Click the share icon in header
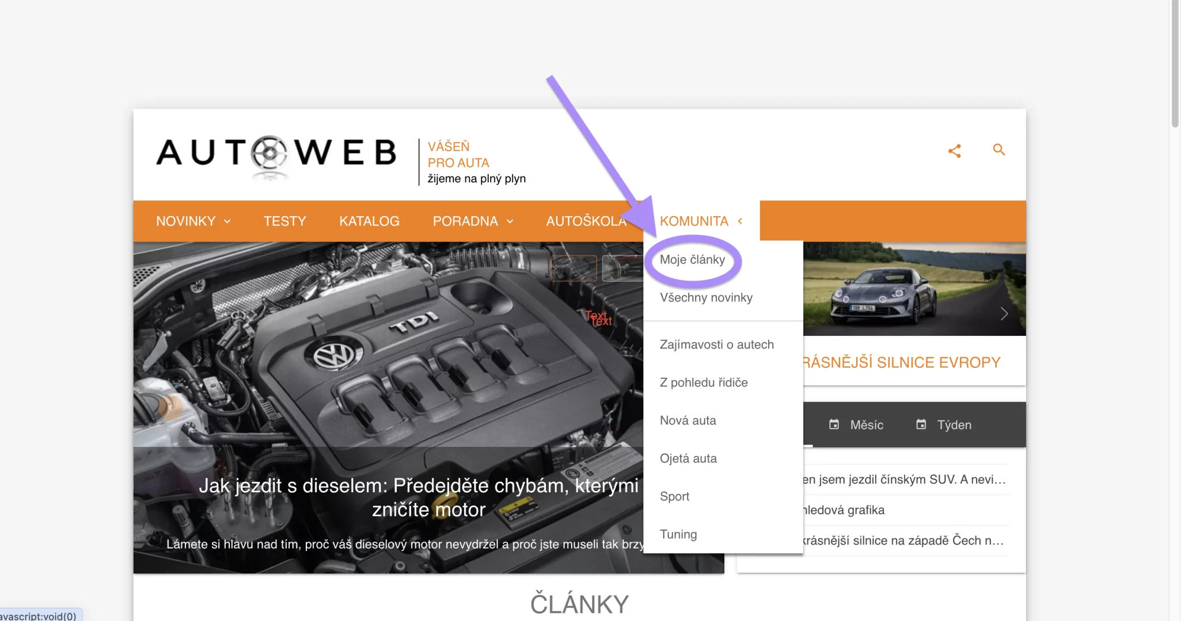This screenshot has width=1181, height=621. tap(954, 151)
